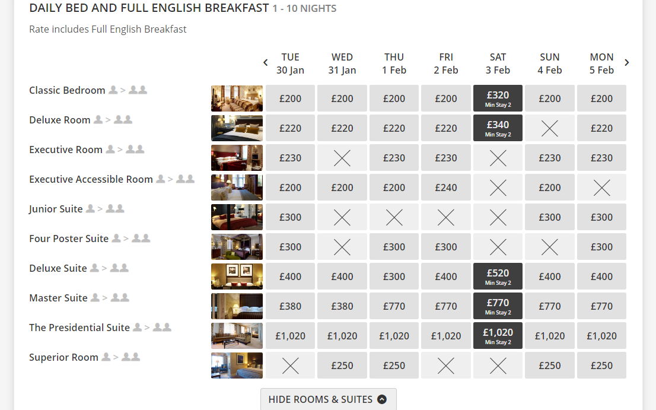Click Junior Suite room thumbnail

point(237,217)
